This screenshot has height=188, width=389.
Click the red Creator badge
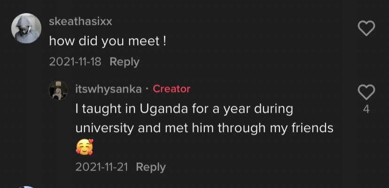point(171,89)
